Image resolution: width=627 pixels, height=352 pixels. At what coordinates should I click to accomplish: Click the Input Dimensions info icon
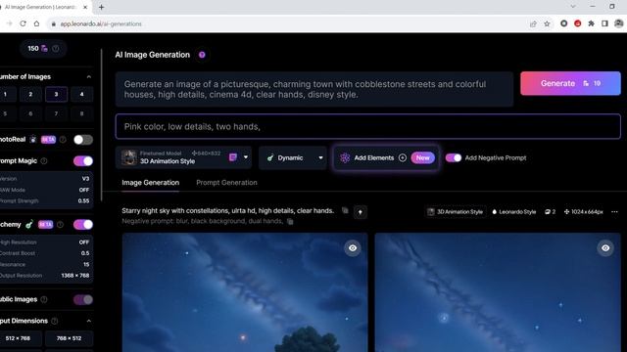(x=55, y=321)
